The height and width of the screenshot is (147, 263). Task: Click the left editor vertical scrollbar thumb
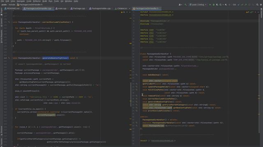click(x=131, y=94)
